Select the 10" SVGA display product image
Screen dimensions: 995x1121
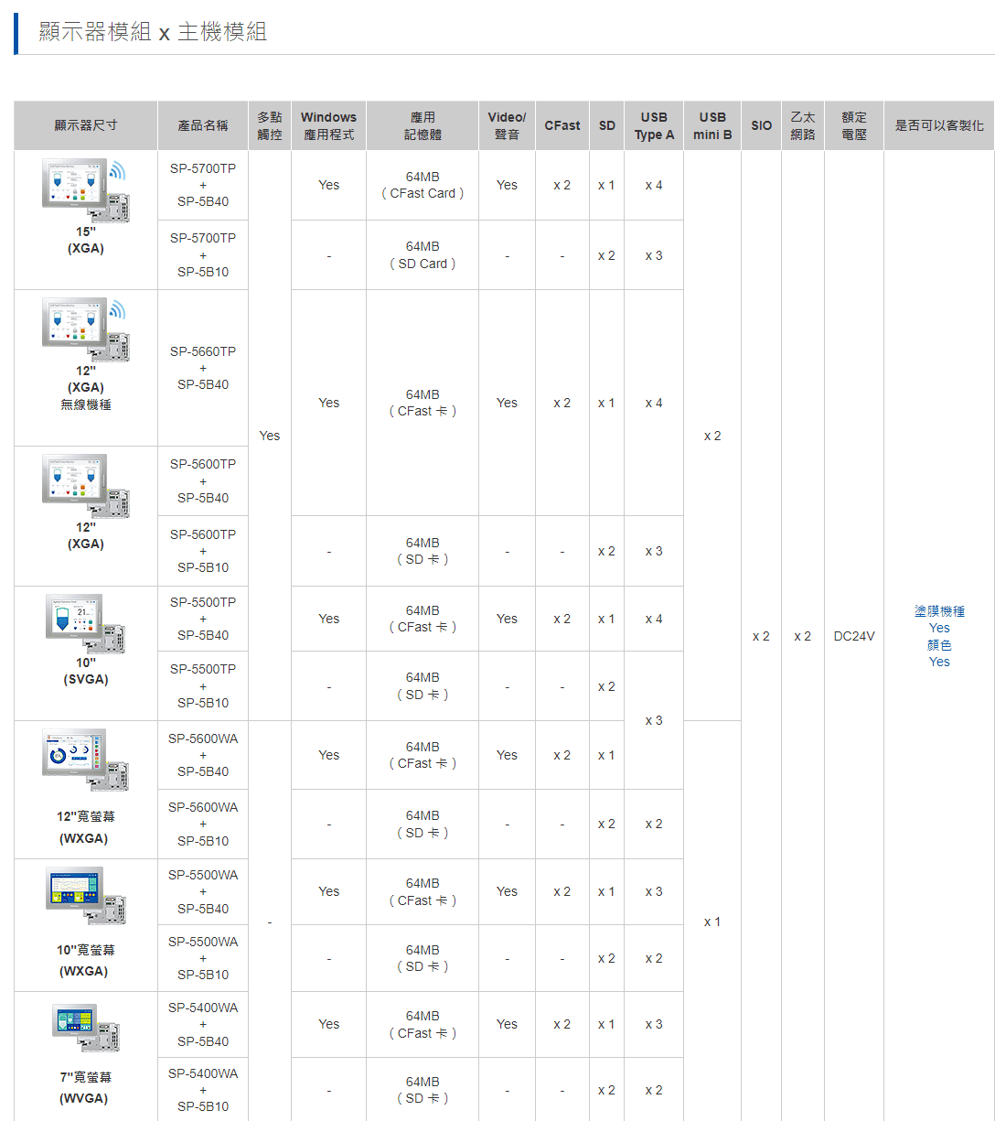click(85, 624)
